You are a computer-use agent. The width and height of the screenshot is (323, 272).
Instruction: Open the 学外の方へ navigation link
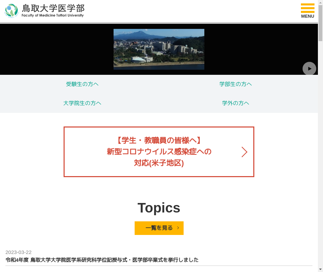click(235, 103)
